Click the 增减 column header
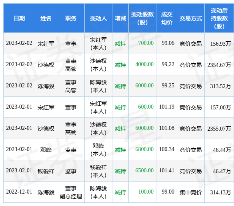 point(120,18)
